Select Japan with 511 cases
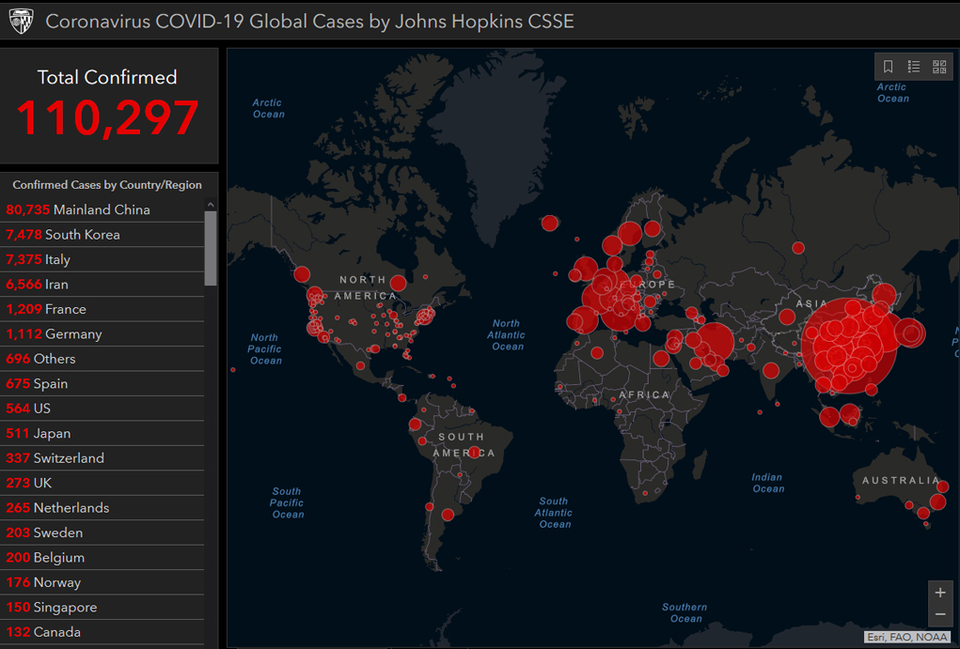The height and width of the screenshot is (649, 960). click(102, 434)
